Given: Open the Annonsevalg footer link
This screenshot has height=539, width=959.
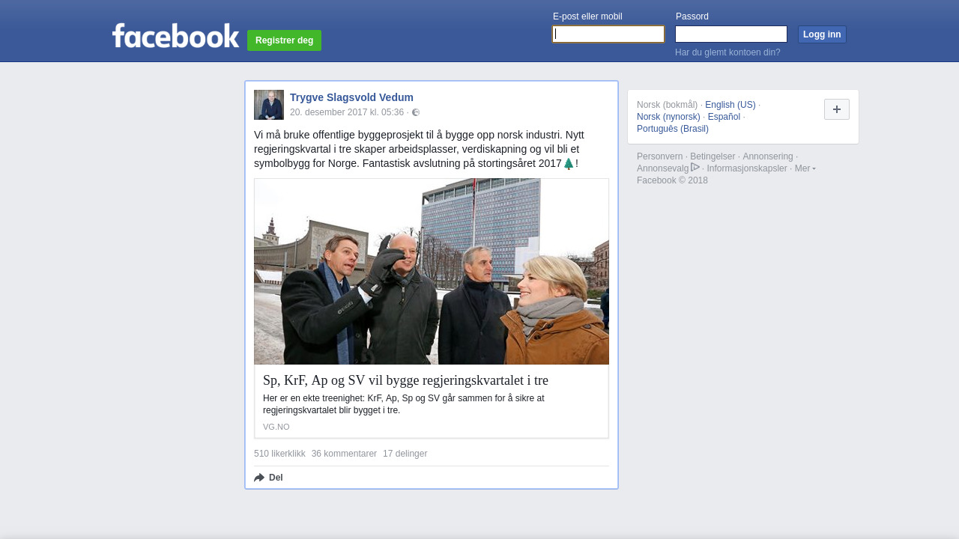Looking at the screenshot, I should tap(662, 168).
